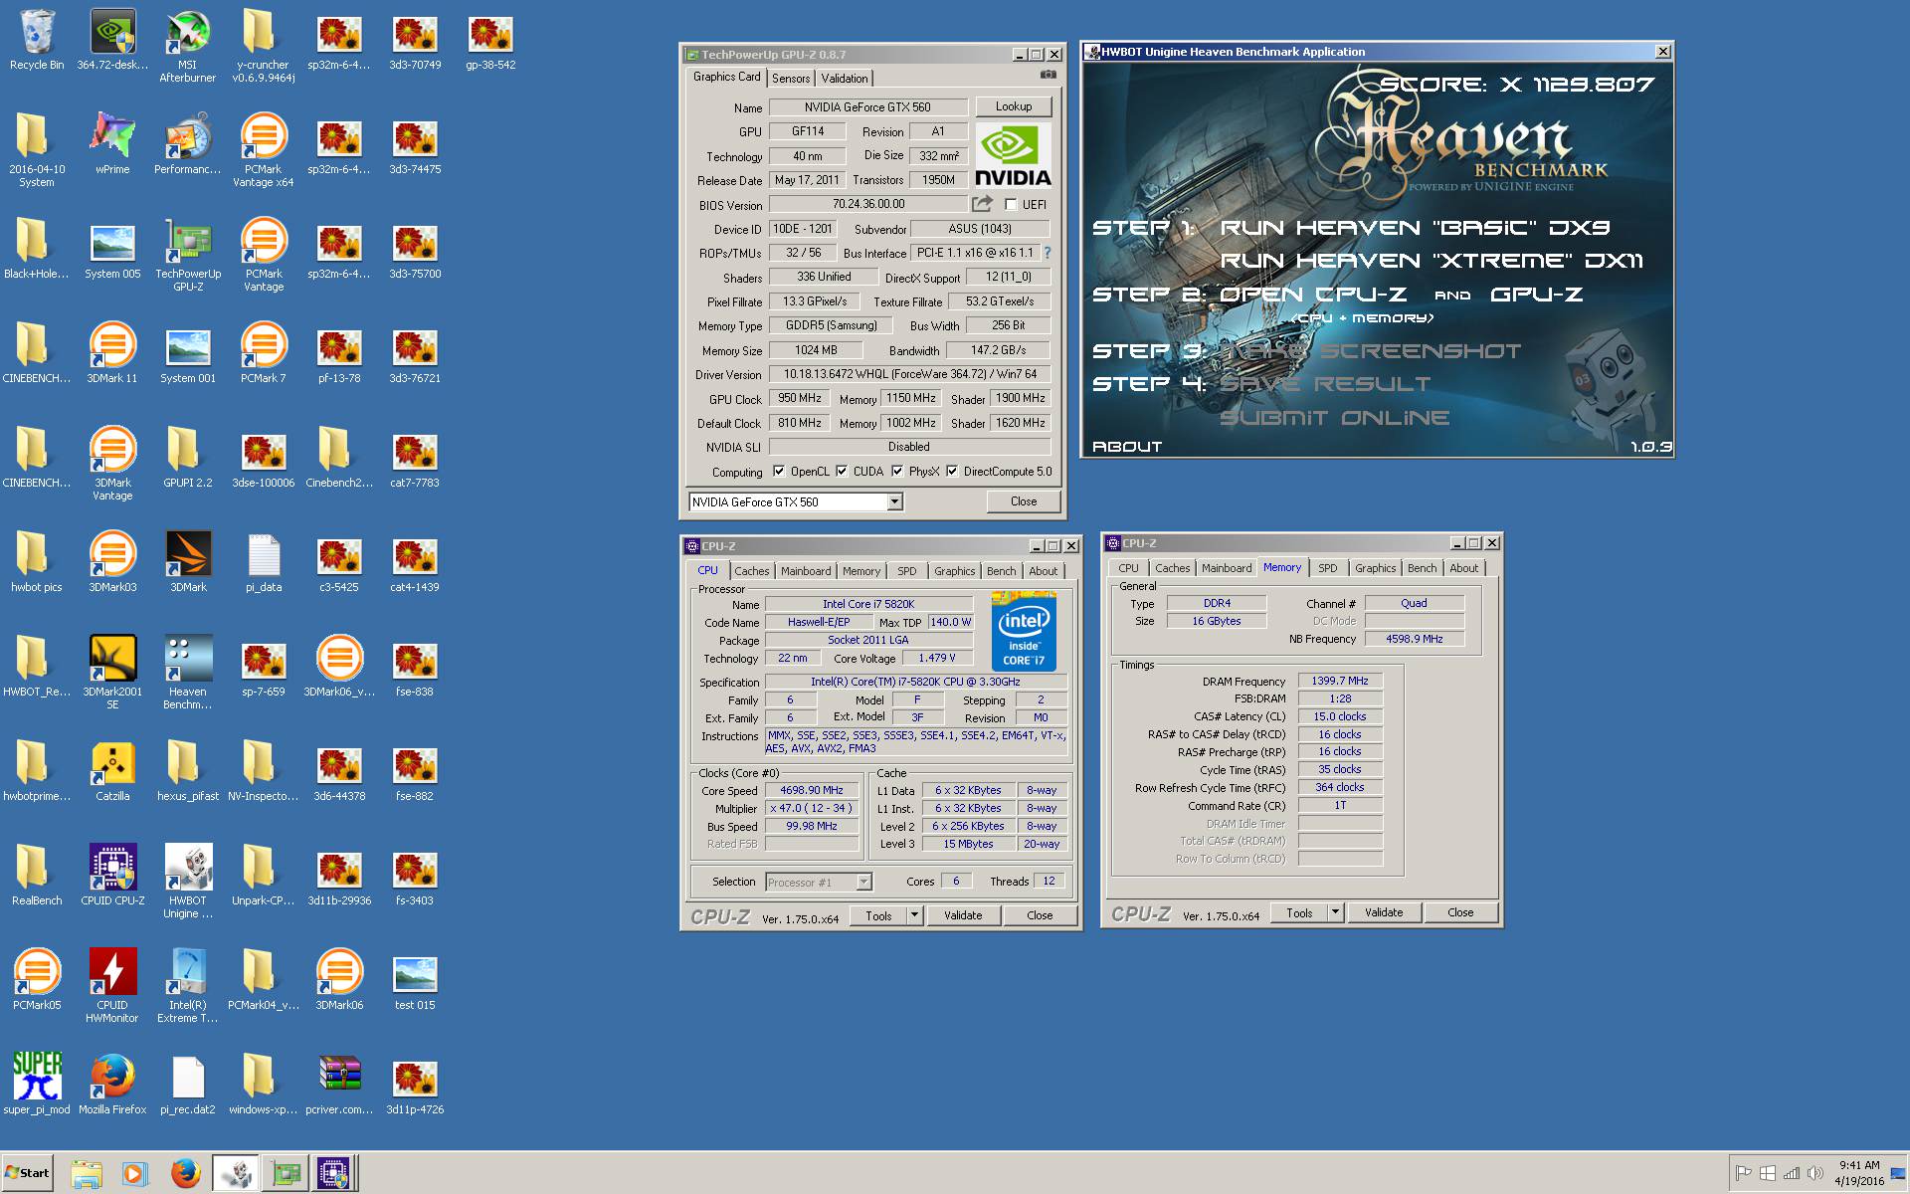This screenshot has height=1194, width=1910.
Task: Switch to Validation tab in GPU-Z
Action: (x=845, y=79)
